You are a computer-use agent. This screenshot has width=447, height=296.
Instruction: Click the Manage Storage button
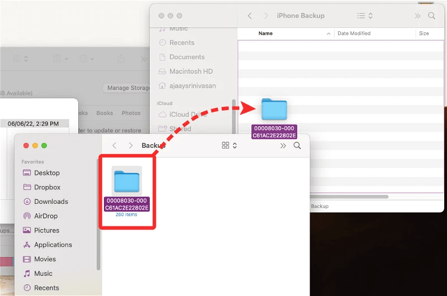pos(127,88)
